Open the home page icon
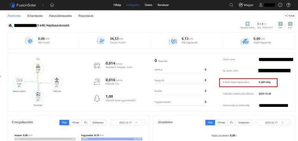The height and width of the screenshot is (141, 298). pyautogui.click(x=52, y=5)
